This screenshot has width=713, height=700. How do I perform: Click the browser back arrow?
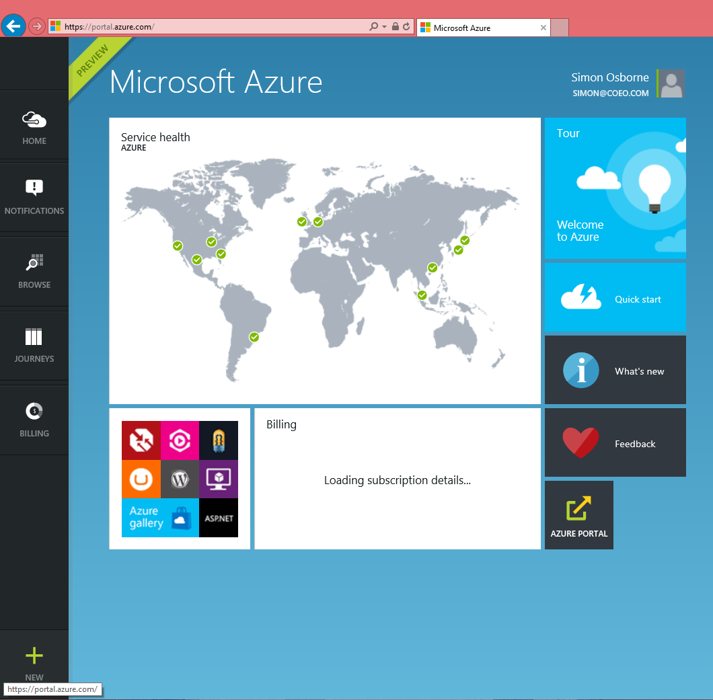(13, 26)
